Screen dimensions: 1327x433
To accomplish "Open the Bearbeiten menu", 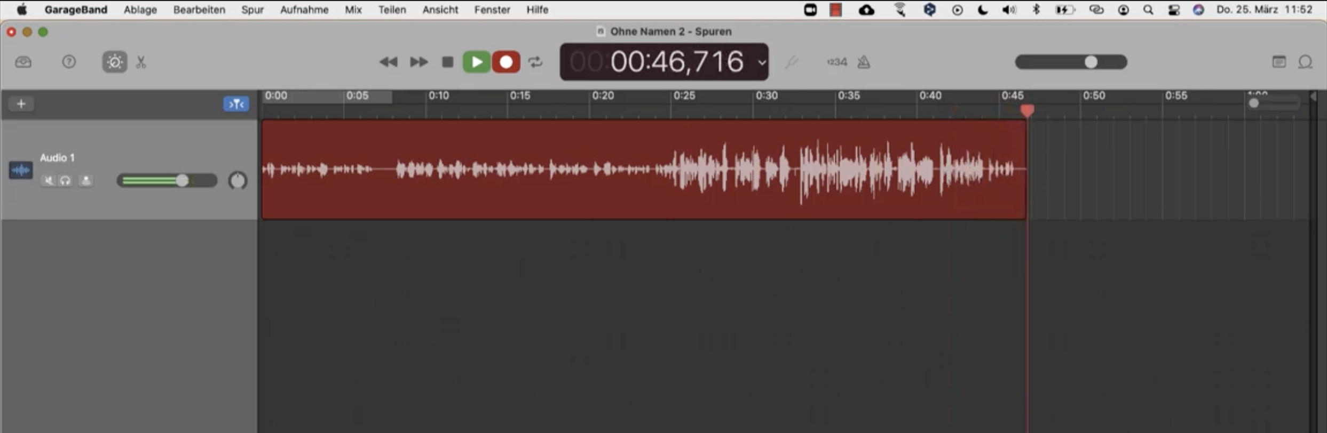I will [199, 10].
